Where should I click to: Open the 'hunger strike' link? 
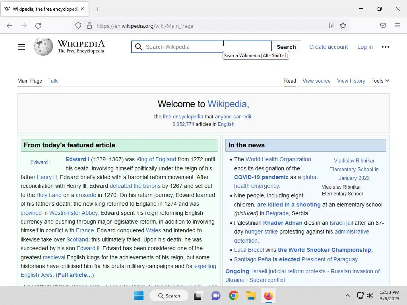pyautogui.click(x=261, y=232)
